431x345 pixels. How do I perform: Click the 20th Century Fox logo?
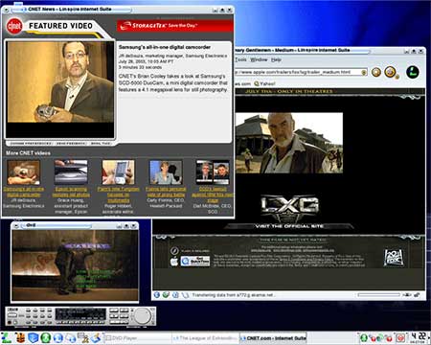pos(394,257)
